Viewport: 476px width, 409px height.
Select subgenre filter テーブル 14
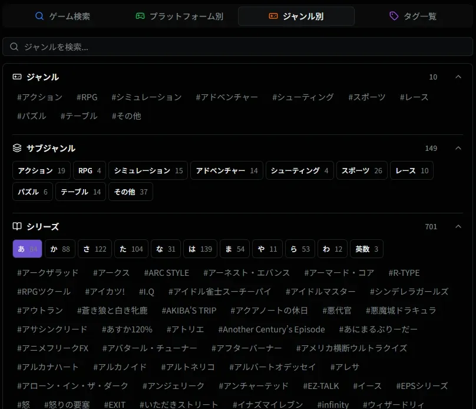pyautogui.click(x=81, y=192)
